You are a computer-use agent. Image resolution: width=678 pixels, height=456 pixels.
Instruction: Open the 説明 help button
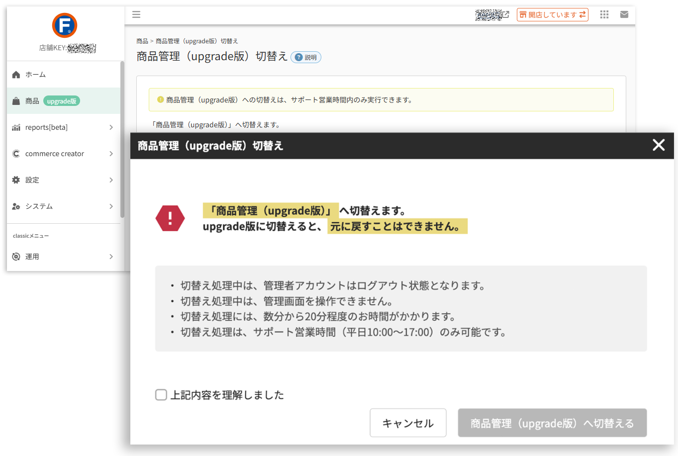306,57
